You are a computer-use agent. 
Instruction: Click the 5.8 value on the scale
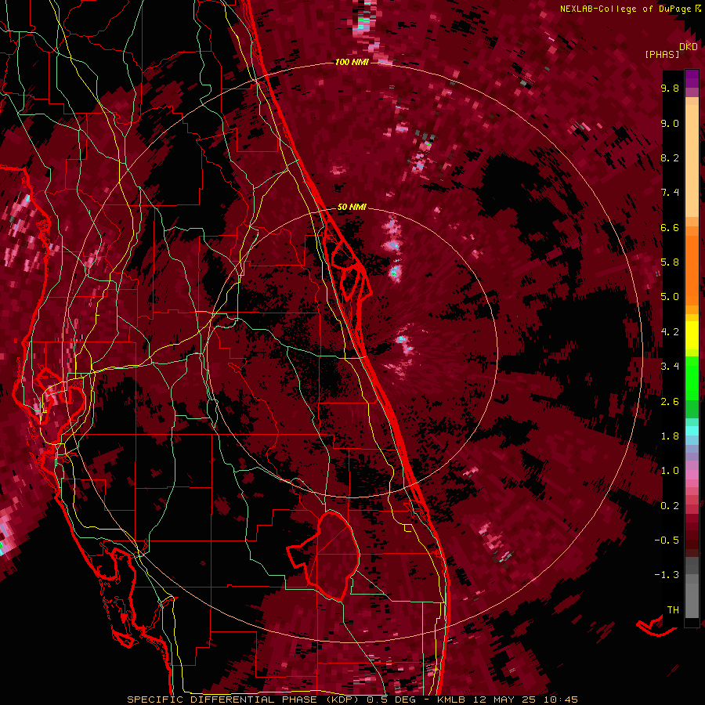tap(670, 262)
